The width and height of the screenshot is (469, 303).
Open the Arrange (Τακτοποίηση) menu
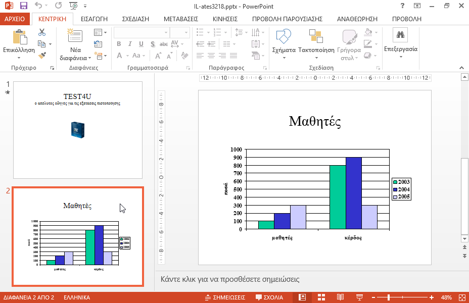point(316,43)
